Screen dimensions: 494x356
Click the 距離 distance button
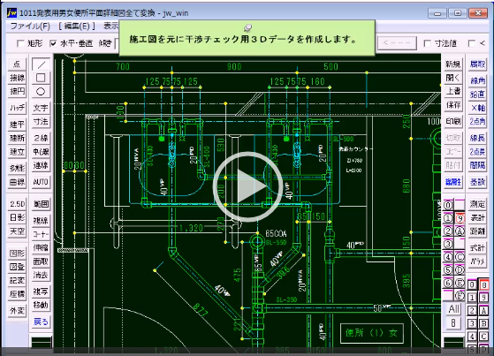(x=477, y=231)
